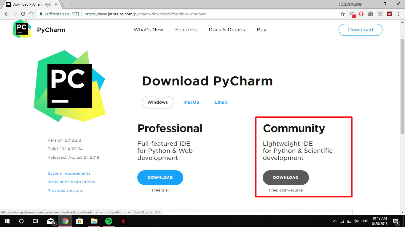Expand hidden icons in the system tray
405x227 pixels.
(x=334, y=221)
